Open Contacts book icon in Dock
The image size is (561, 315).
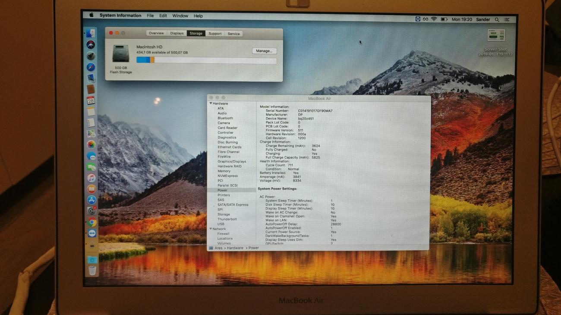(91, 89)
